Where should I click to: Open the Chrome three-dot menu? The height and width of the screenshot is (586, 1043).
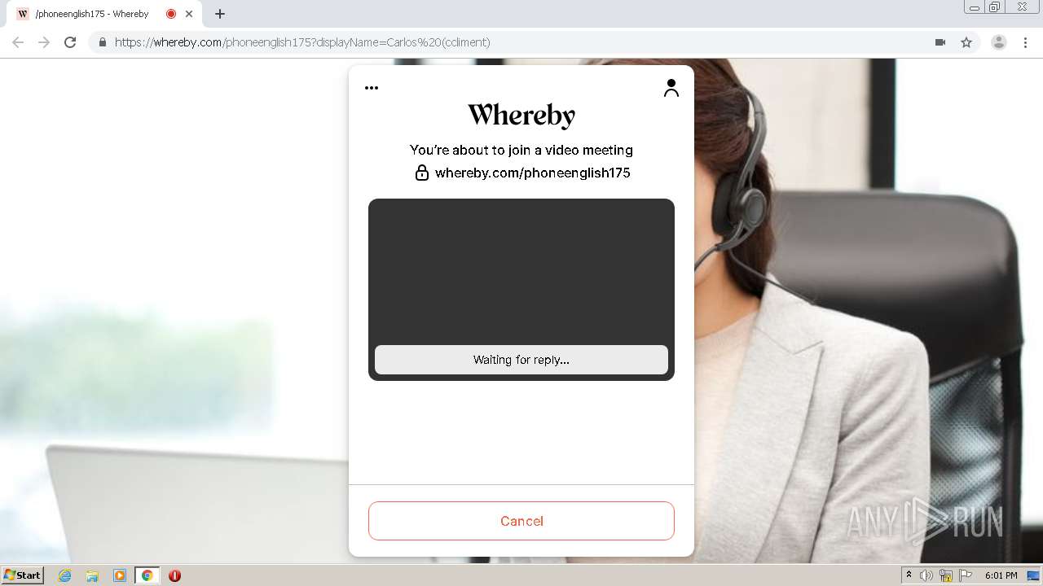coord(1026,42)
